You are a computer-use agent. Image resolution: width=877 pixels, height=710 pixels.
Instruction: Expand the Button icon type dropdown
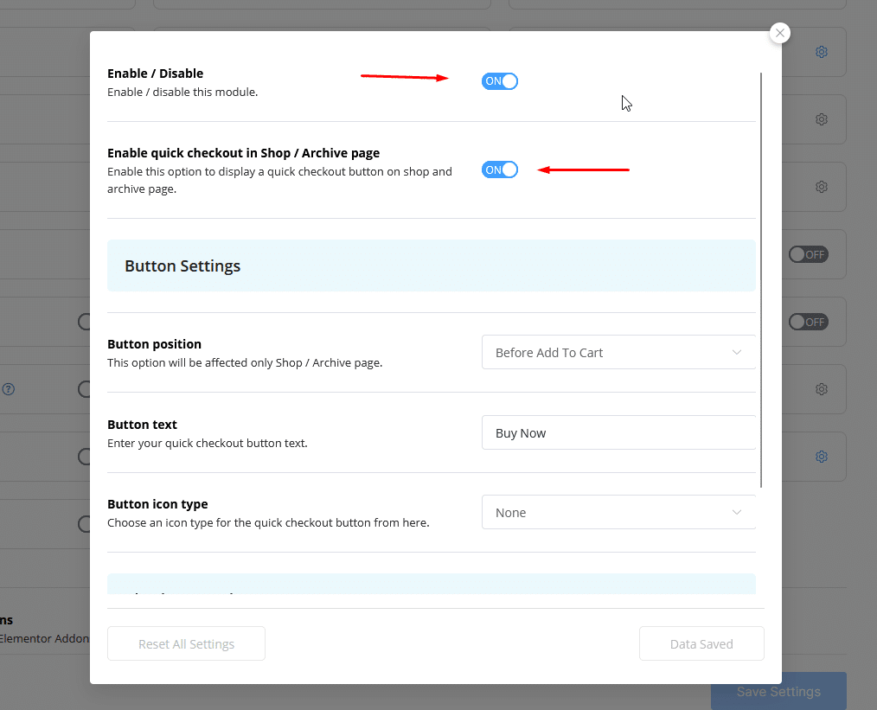618,513
